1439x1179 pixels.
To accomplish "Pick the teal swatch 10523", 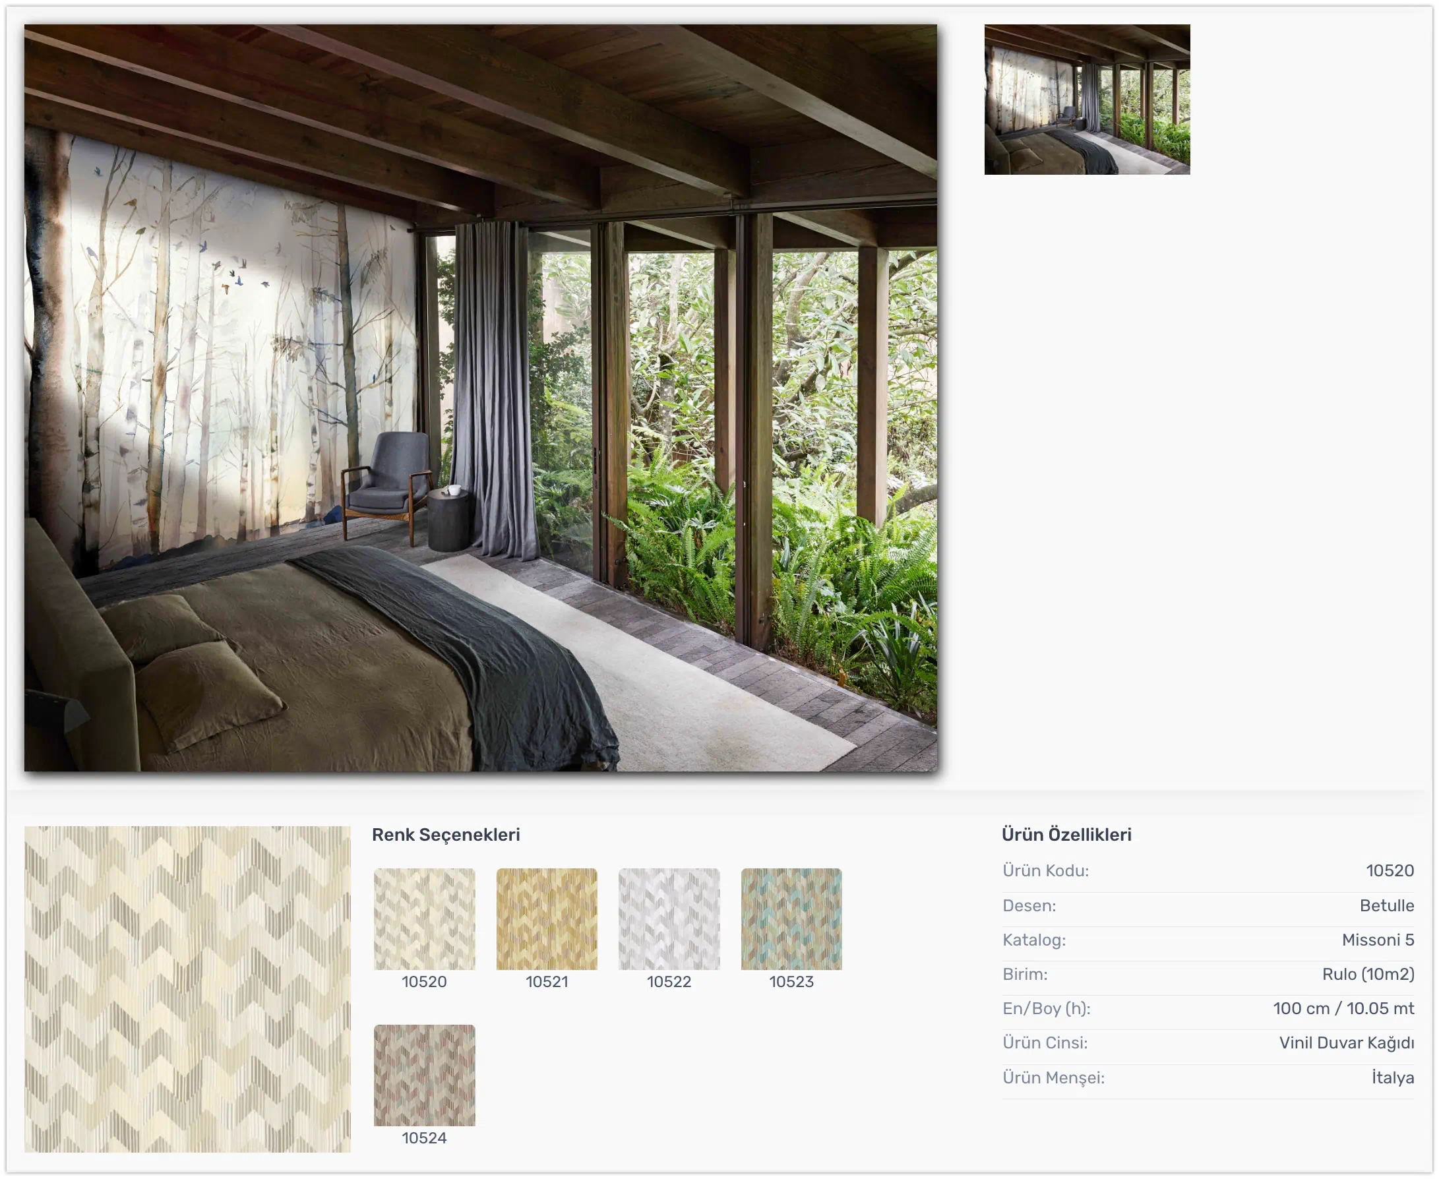I will (791, 918).
